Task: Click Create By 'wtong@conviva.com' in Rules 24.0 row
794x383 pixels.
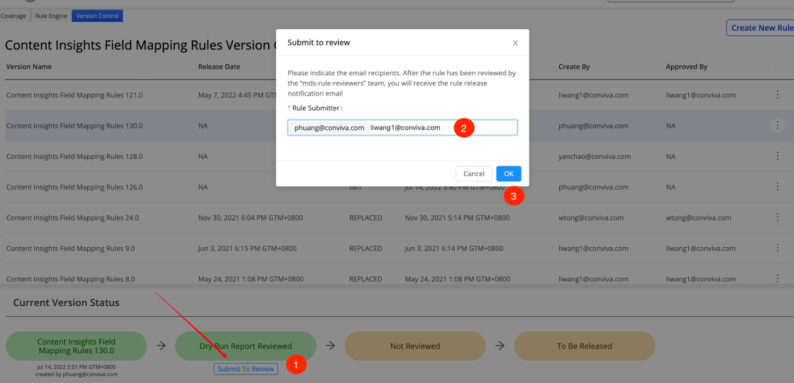Action: click(591, 218)
